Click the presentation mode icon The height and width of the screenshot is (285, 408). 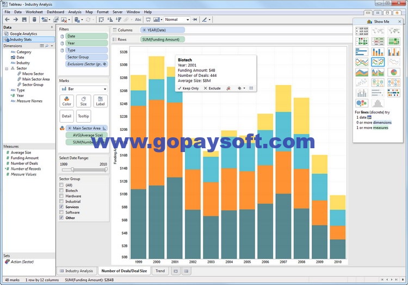148,20
